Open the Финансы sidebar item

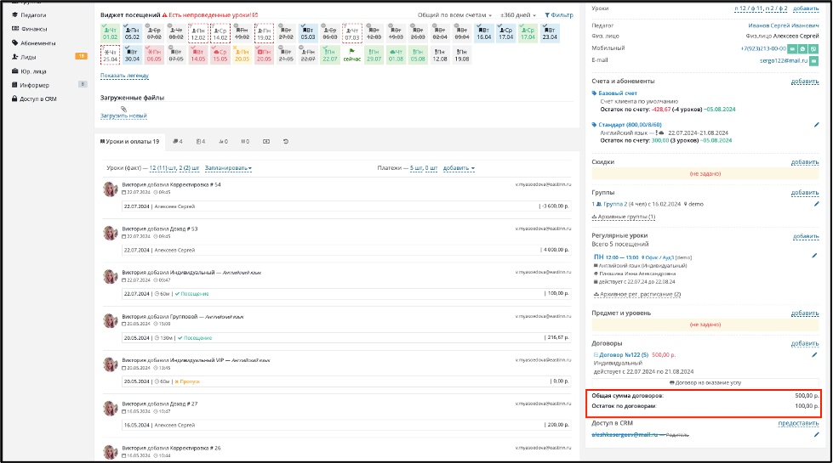[34, 29]
